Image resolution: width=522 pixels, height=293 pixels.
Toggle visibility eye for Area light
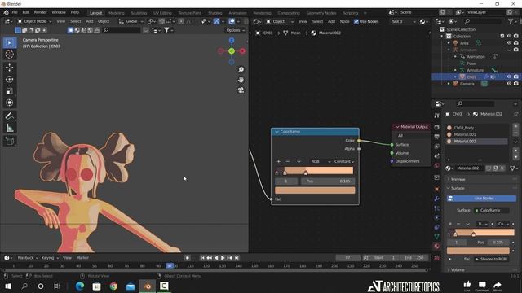click(509, 43)
